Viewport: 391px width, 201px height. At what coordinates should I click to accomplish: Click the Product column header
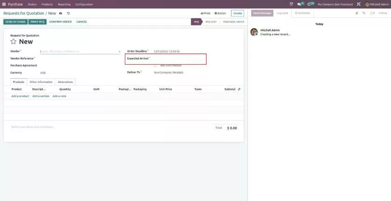[16, 89]
